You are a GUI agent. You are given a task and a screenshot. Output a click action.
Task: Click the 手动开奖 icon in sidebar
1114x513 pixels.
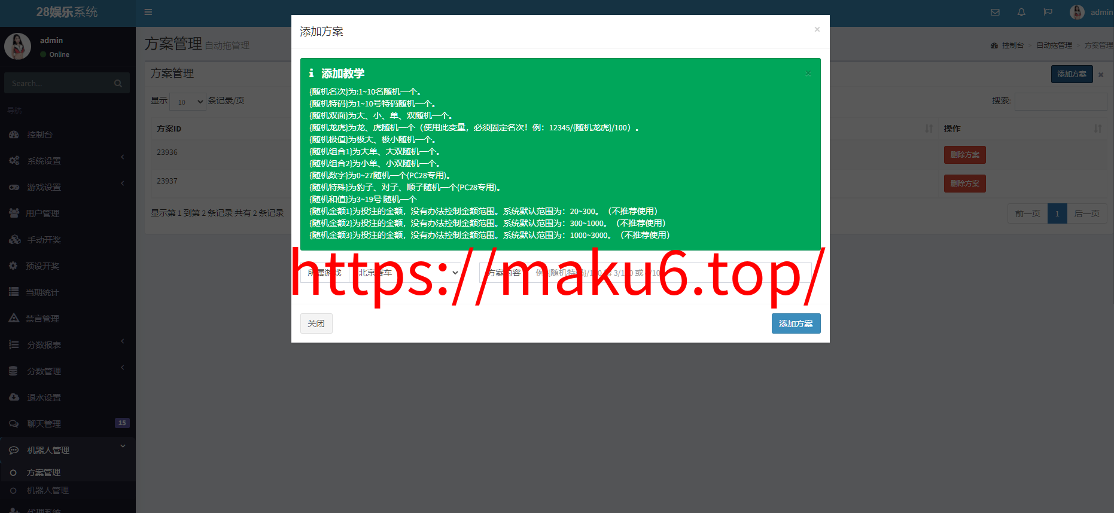click(x=14, y=240)
